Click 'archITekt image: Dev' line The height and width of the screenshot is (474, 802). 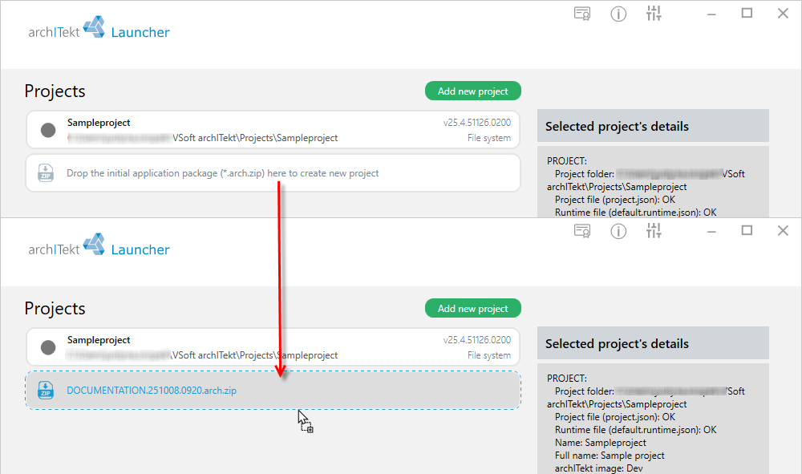tap(599, 468)
